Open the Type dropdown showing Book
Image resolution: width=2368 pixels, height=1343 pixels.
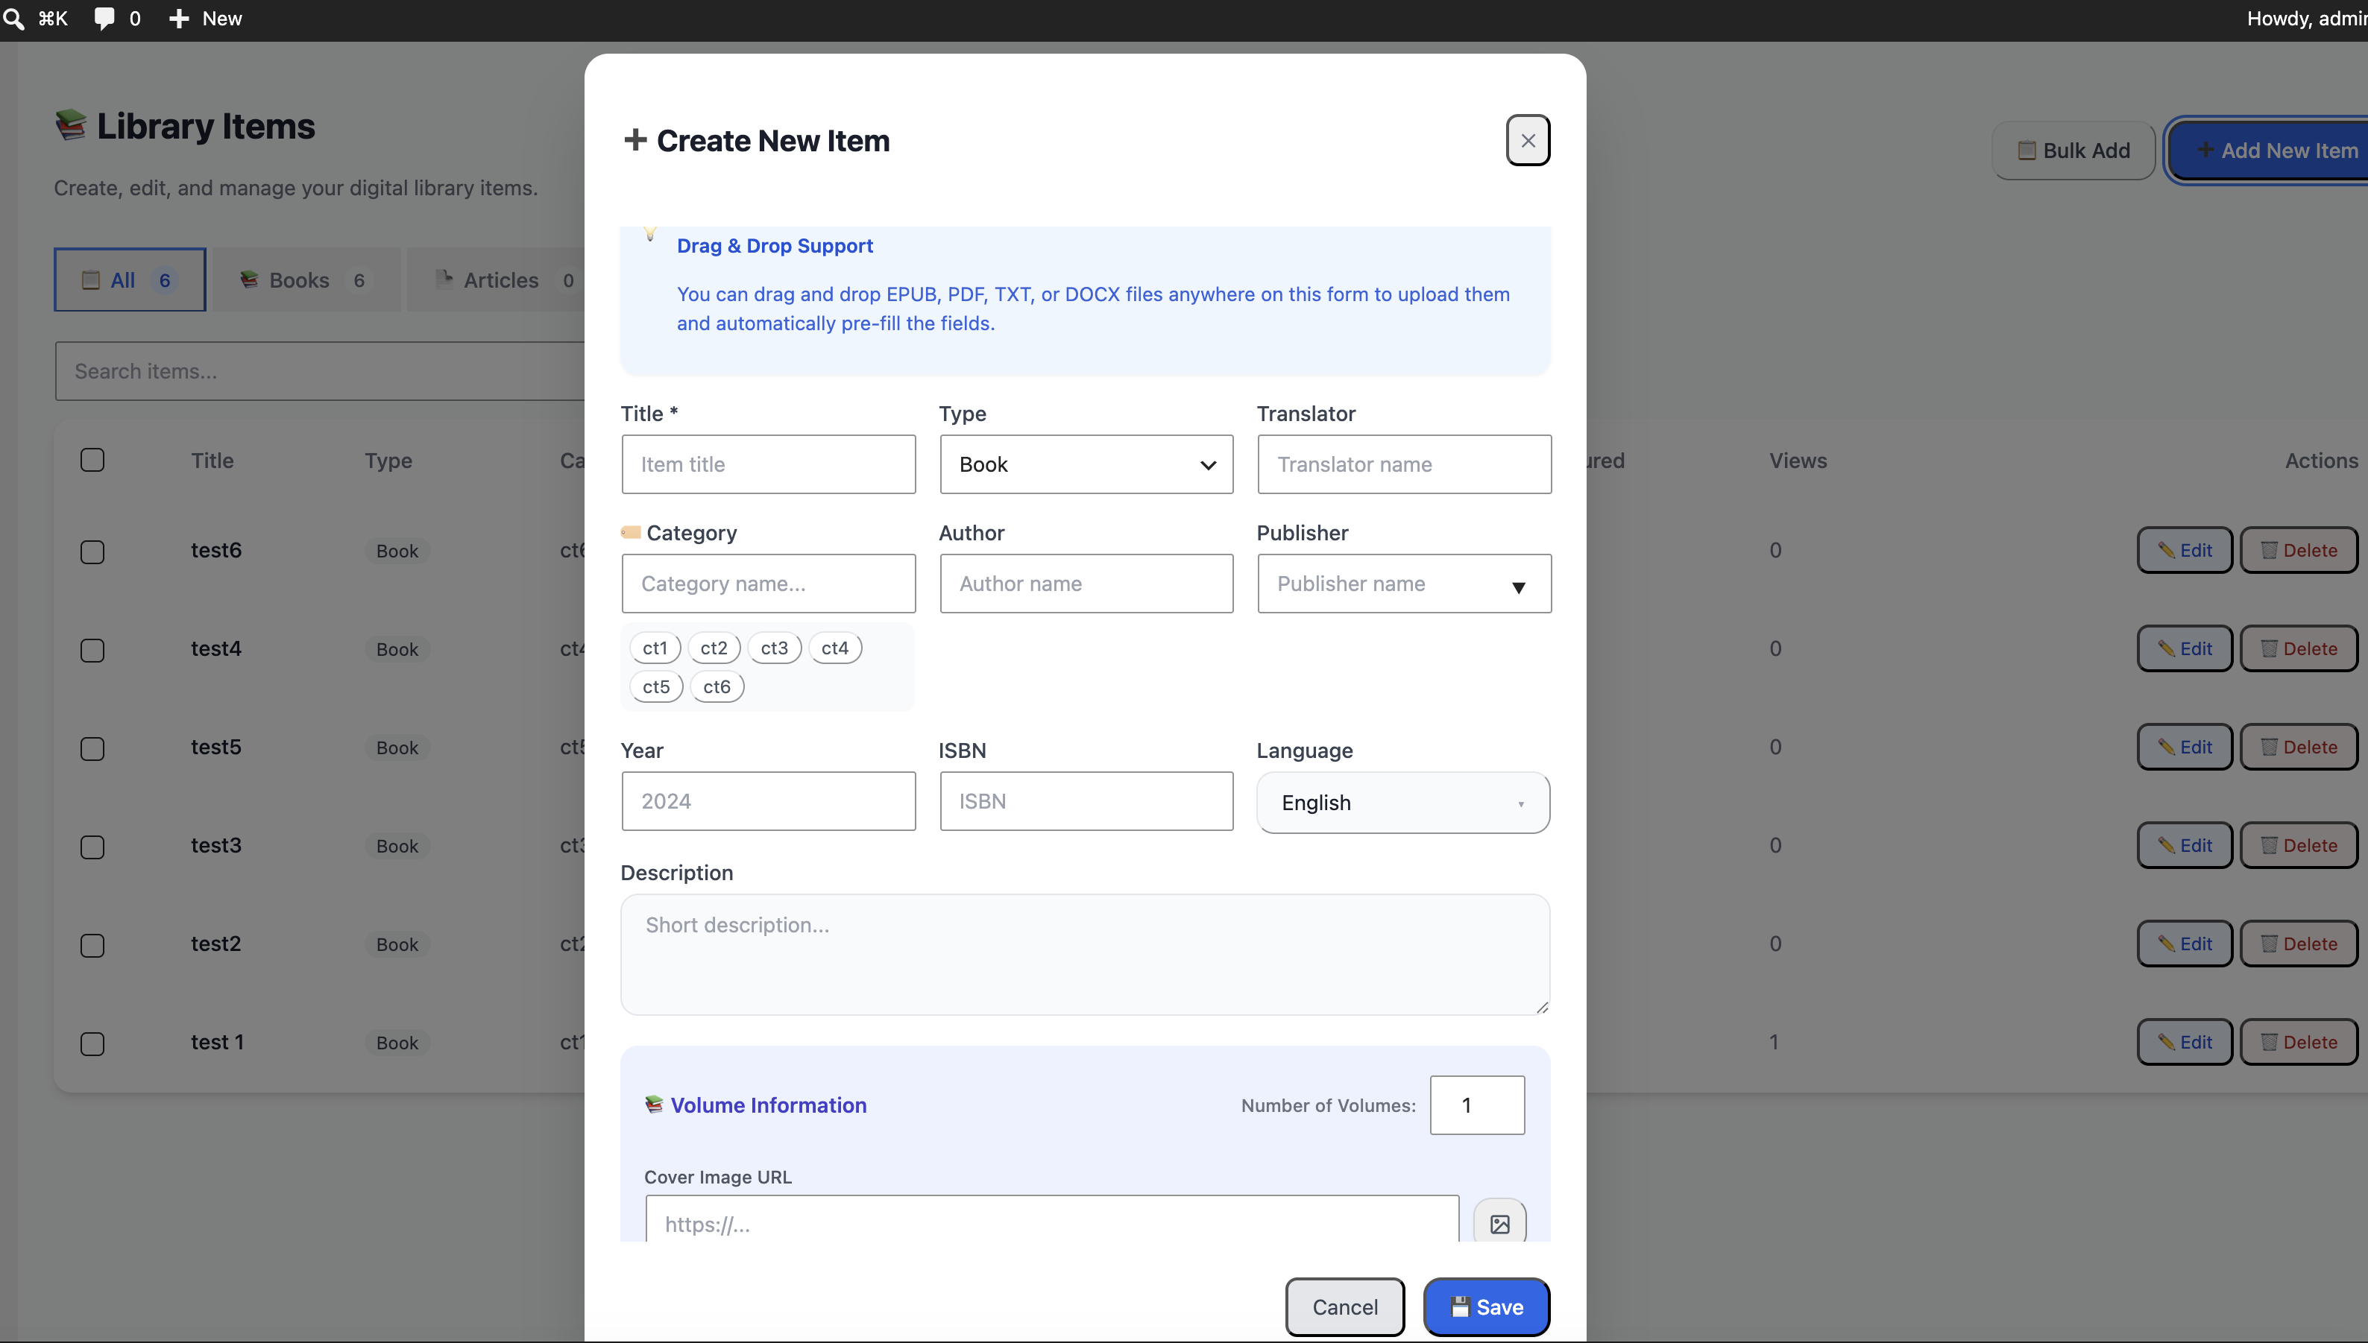click(x=1086, y=464)
